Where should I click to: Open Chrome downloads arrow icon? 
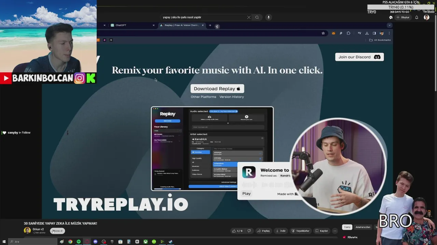coord(367,33)
